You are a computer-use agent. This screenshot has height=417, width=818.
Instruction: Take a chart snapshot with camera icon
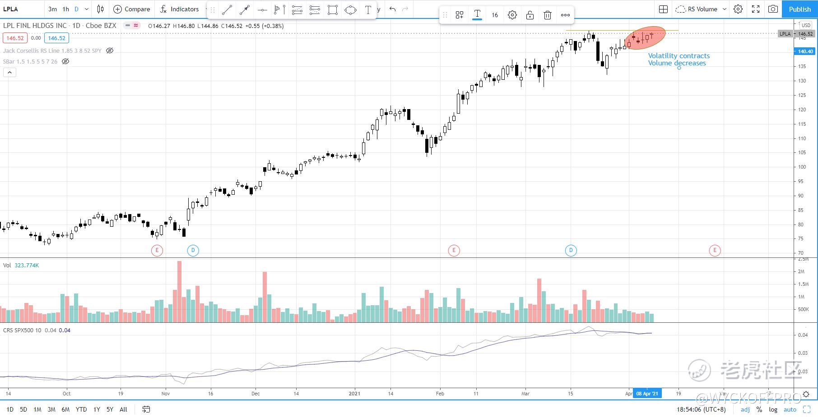(773, 9)
